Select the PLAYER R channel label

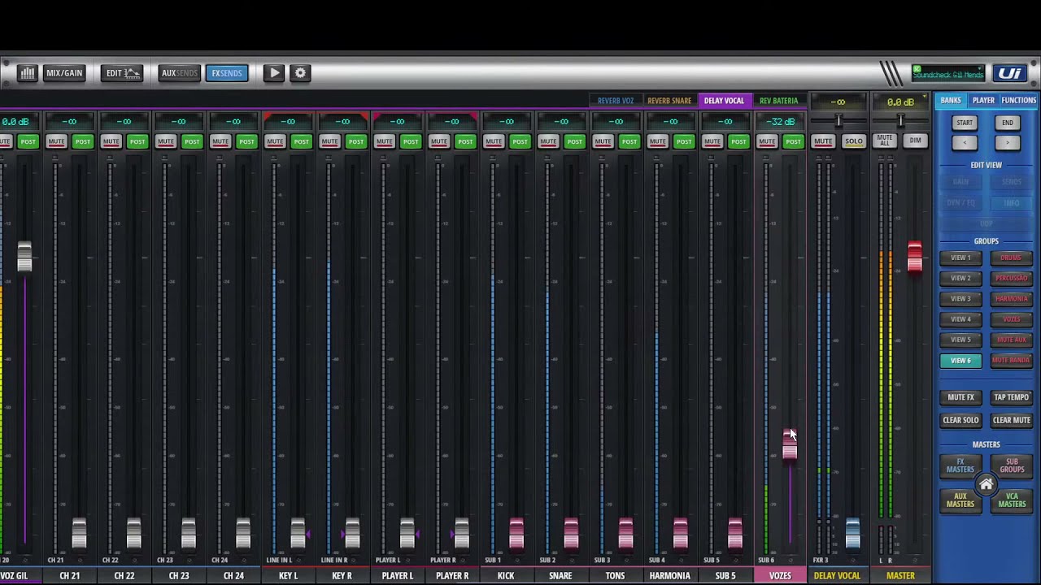point(452,576)
